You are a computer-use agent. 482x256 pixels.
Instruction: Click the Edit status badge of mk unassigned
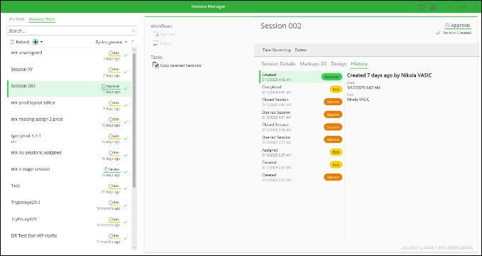point(114,53)
